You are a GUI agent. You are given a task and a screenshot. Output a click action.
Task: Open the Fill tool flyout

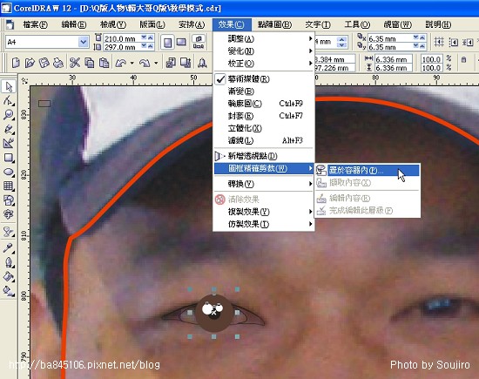tap(9, 276)
